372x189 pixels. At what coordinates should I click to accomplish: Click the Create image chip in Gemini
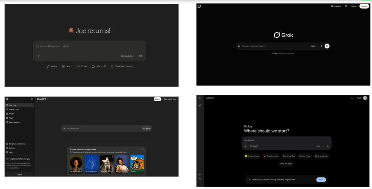pos(252,156)
